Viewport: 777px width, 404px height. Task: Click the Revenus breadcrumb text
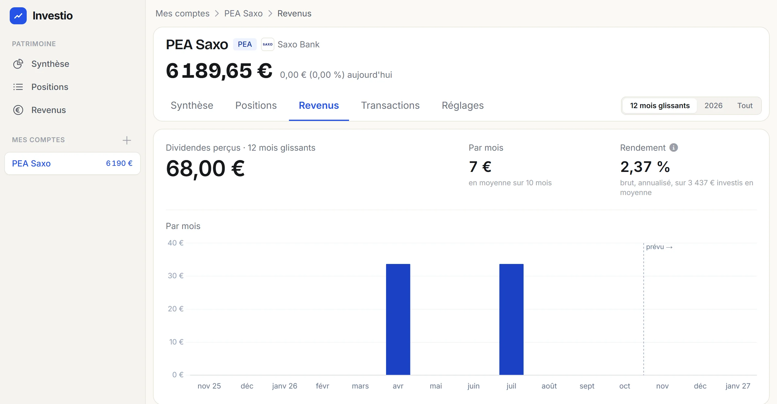click(x=294, y=13)
